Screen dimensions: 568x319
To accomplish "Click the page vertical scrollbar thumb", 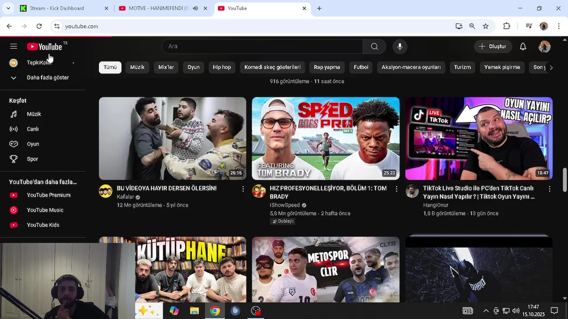I will point(564,180).
